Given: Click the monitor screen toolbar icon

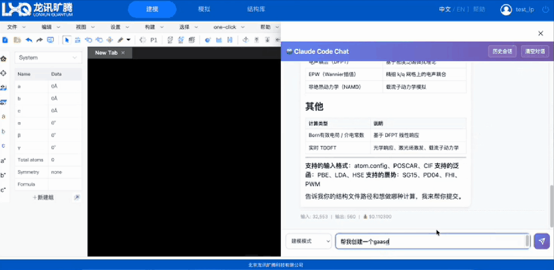Looking at the screenshot, I should pos(50,40).
